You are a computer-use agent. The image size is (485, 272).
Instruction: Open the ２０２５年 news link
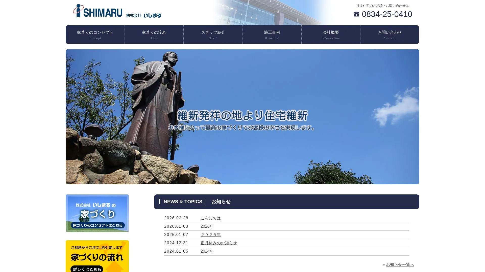click(211, 235)
